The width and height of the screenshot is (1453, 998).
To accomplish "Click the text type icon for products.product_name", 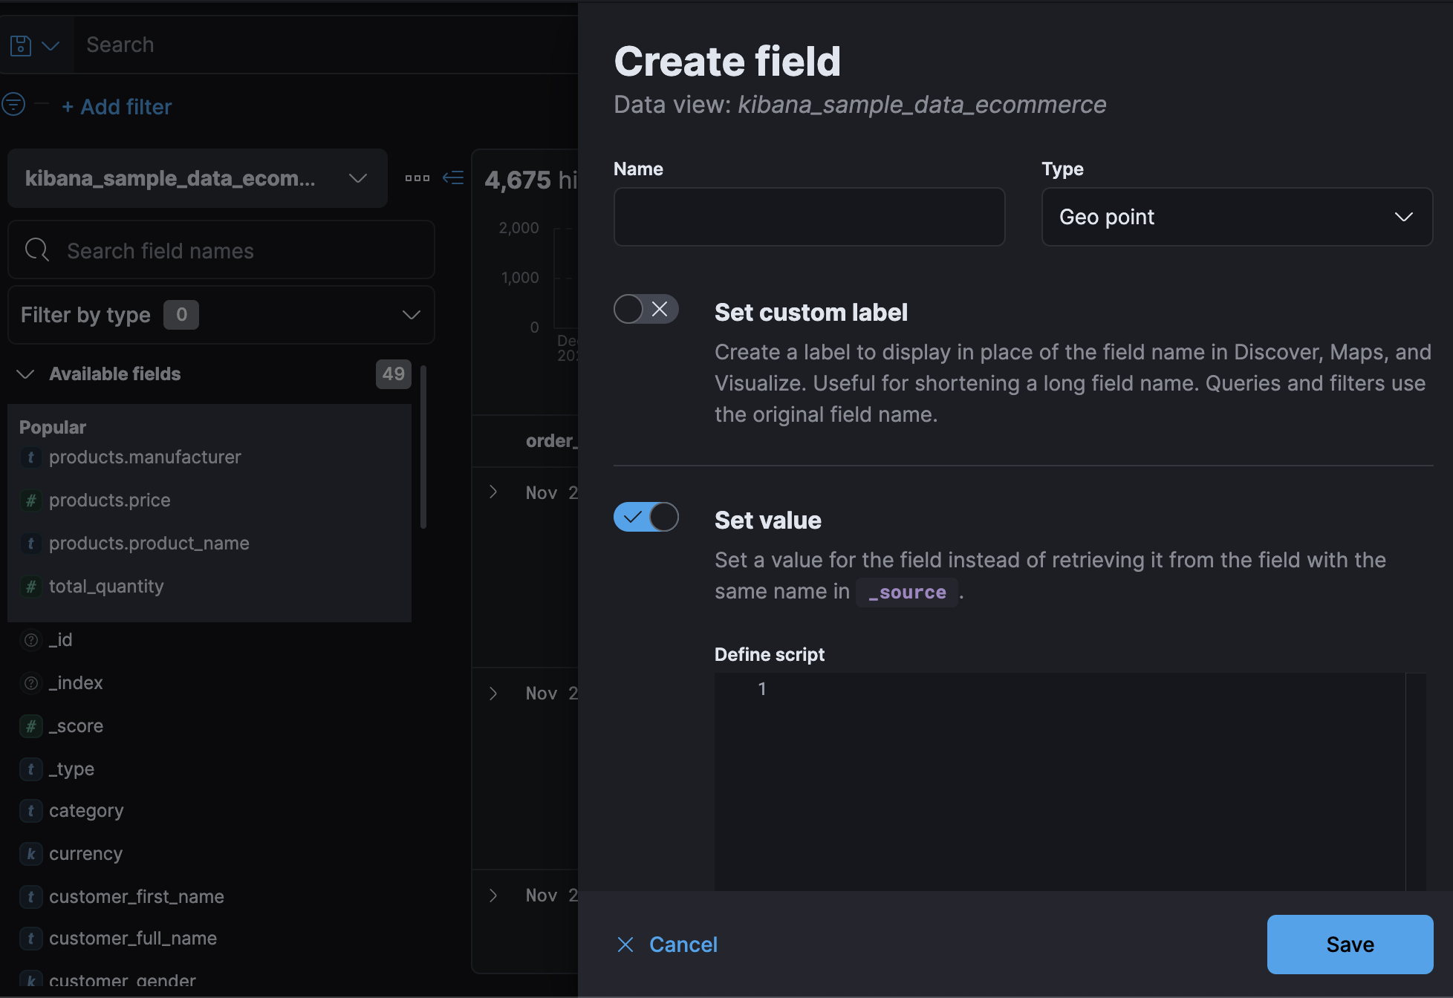I will (x=30, y=544).
